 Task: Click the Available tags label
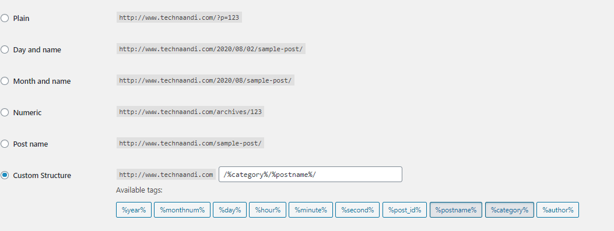[x=139, y=190]
